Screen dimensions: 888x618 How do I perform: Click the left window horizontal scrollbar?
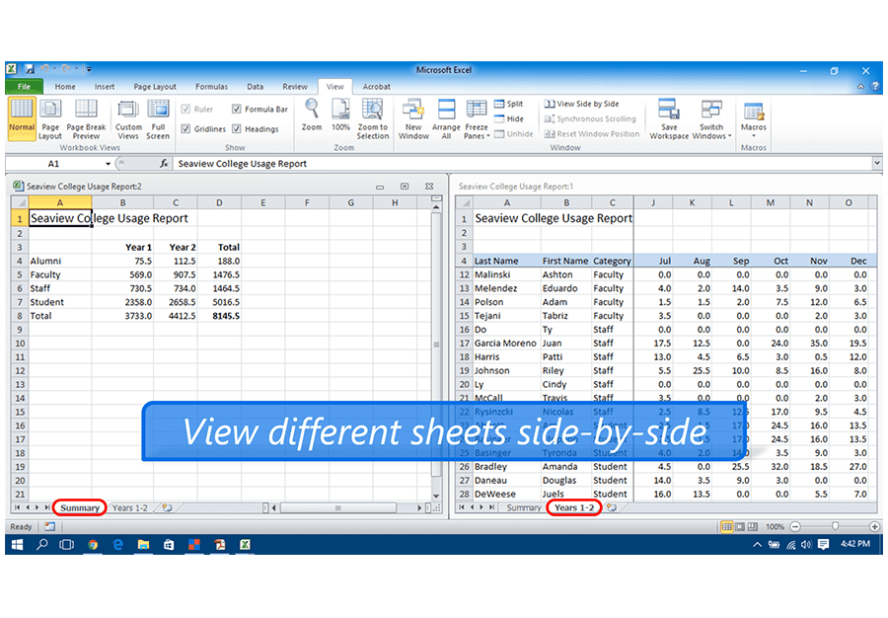(x=337, y=508)
